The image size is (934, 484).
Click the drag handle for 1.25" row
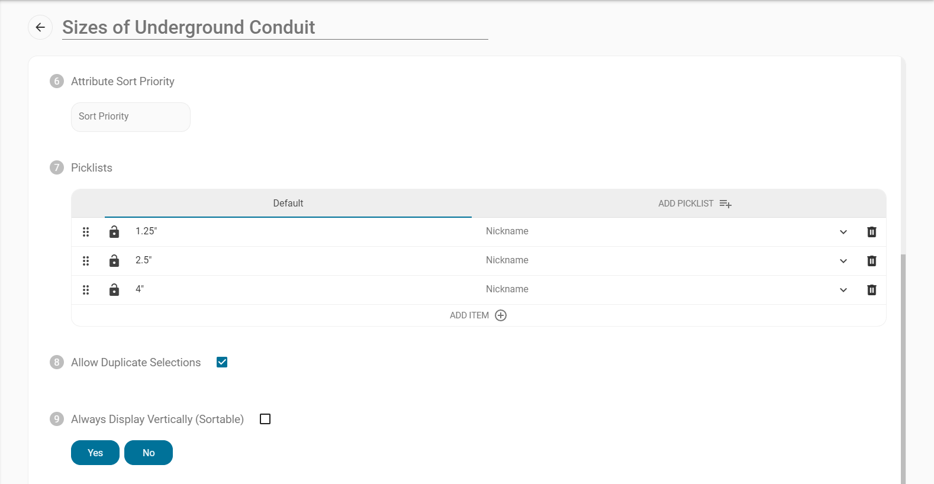click(86, 232)
